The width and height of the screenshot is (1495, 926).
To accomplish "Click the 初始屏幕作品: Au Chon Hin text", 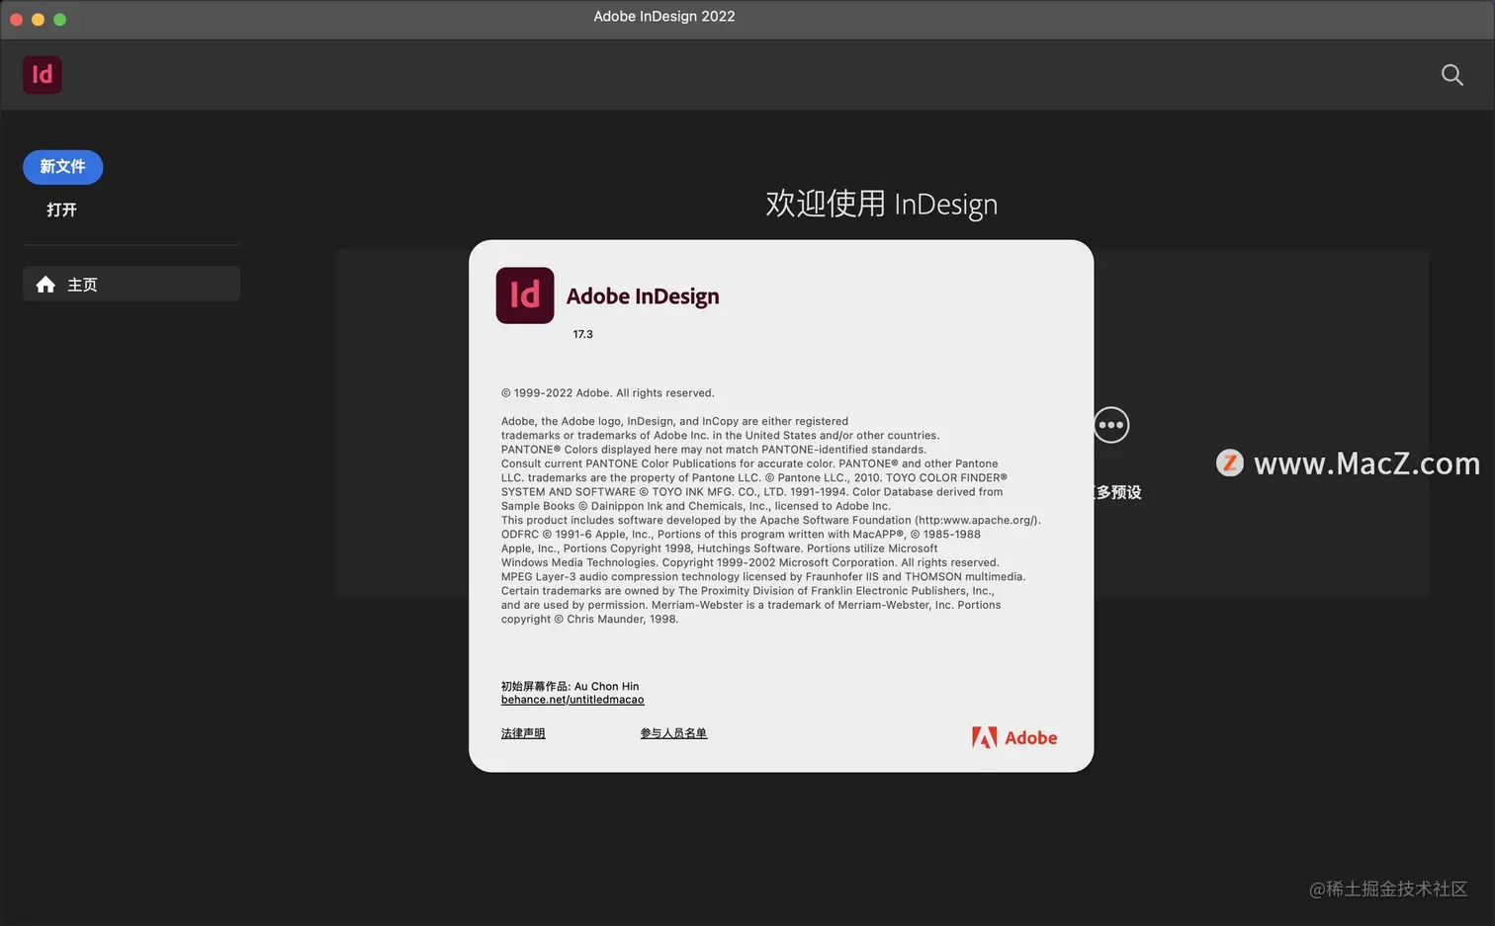I will [x=570, y=686].
